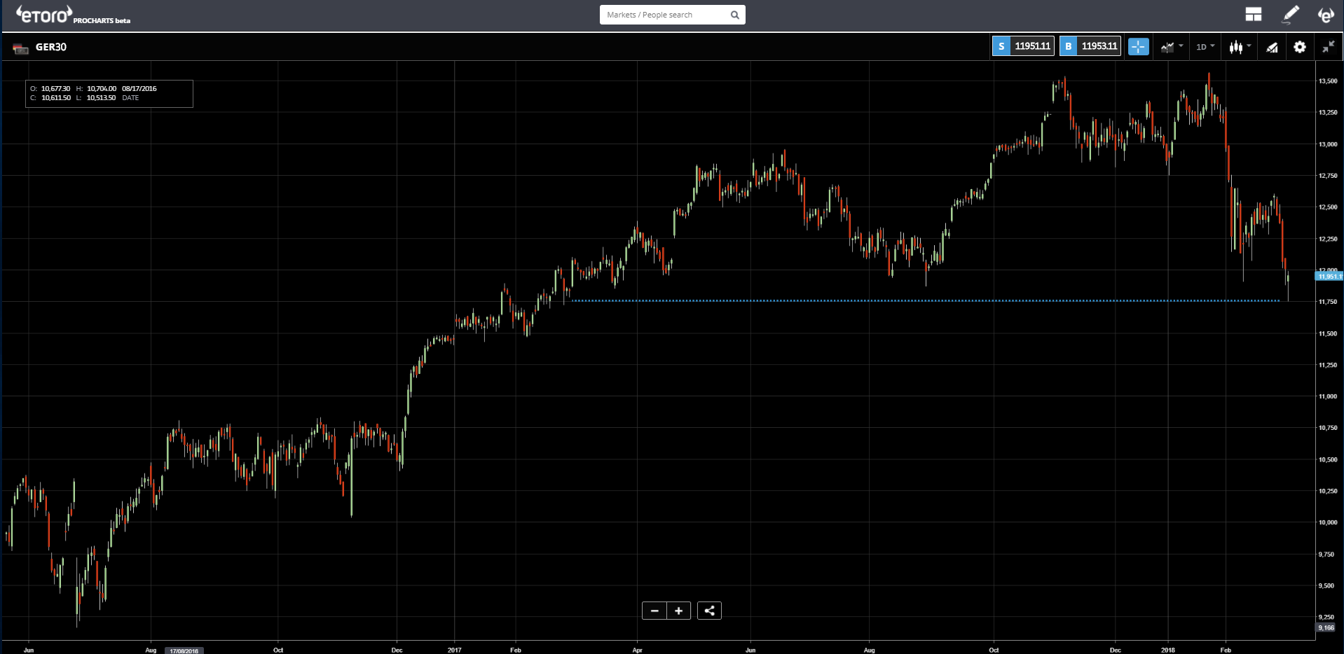Open the compare chart dropdown
This screenshot has width=1344, height=654.
(x=1172, y=47)
